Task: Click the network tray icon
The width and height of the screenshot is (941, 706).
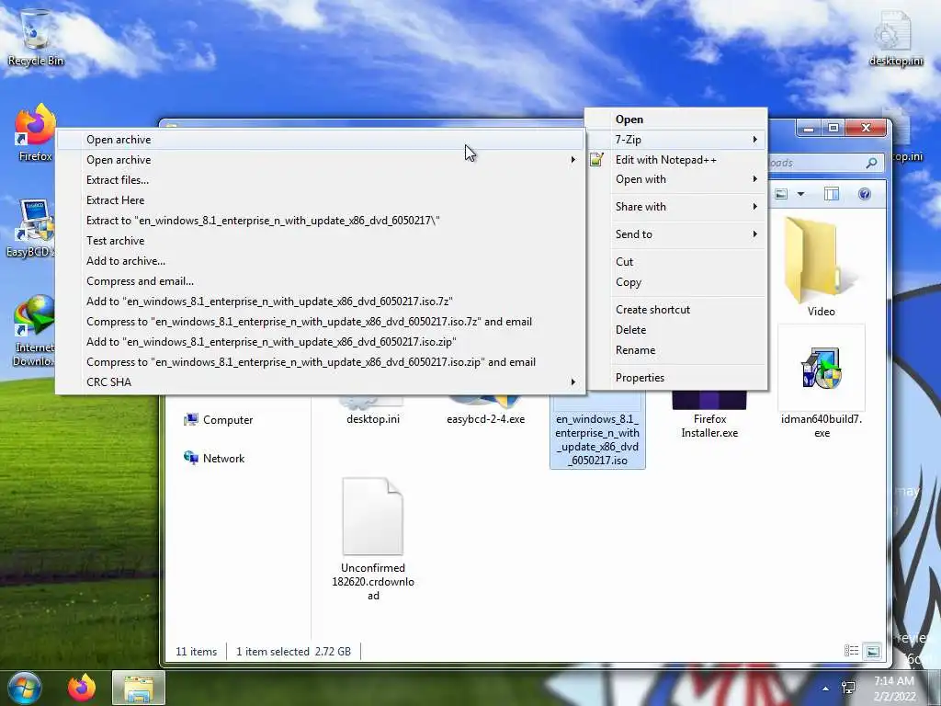Action: click(848, 688)
